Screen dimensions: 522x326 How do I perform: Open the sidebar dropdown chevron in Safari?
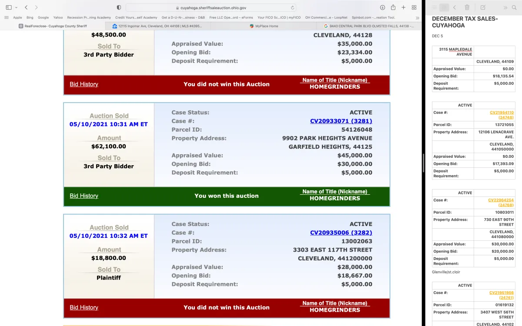point(16,7)
